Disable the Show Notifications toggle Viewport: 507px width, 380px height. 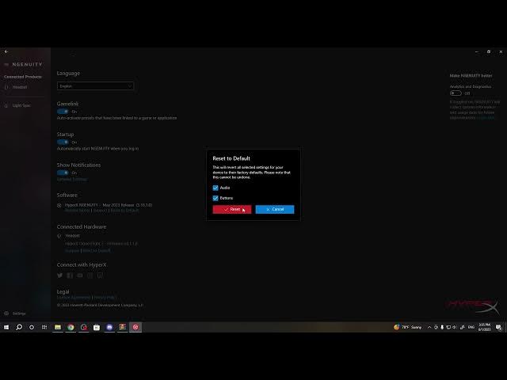click(x=63, y=173)
